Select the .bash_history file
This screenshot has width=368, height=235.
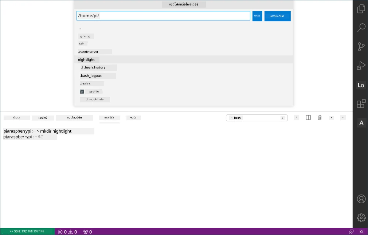click(184, 67)
